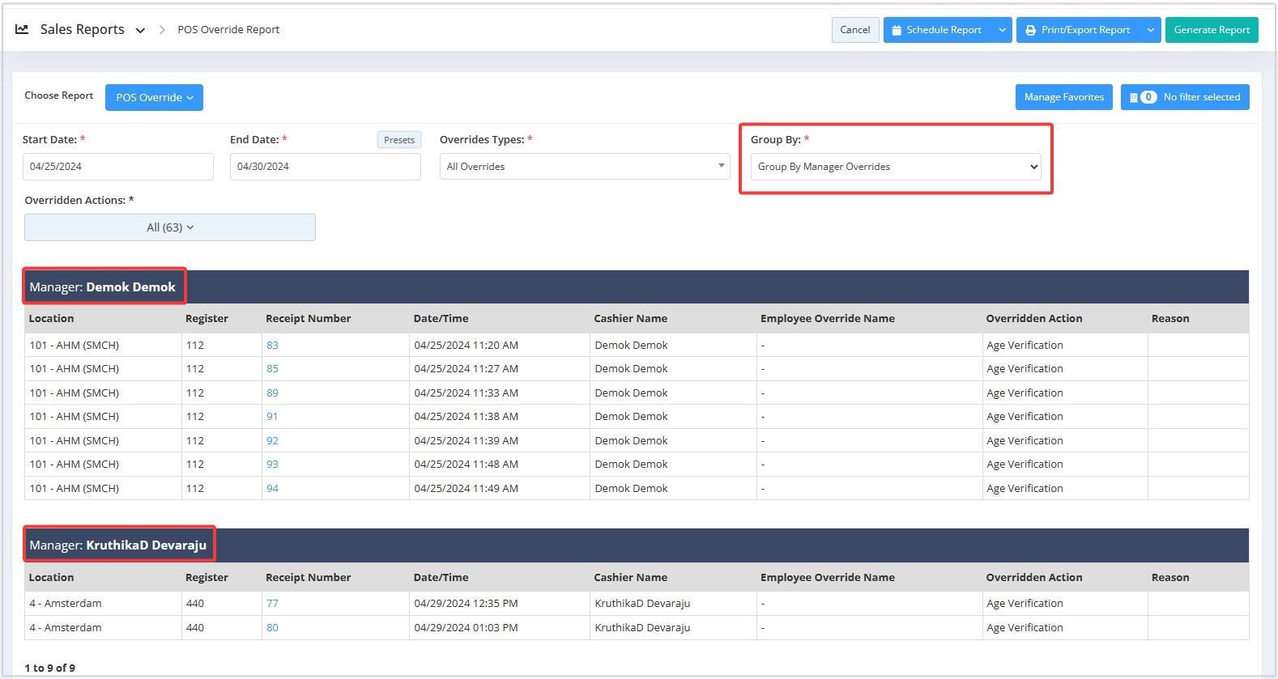1278x679 pixels.
Task: Open receipt number 83 link
Action: (272, 345)
